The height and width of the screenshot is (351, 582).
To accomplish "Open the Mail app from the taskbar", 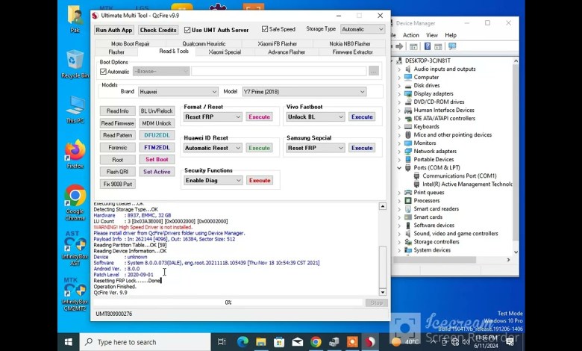I will point(297,342).
